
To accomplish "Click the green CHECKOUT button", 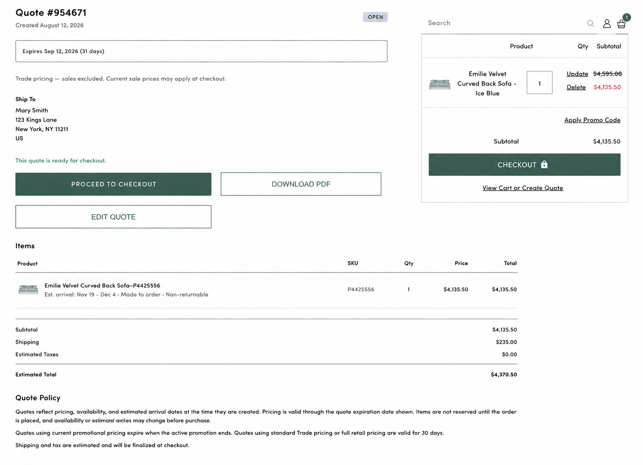I will (x=524, y=164).
